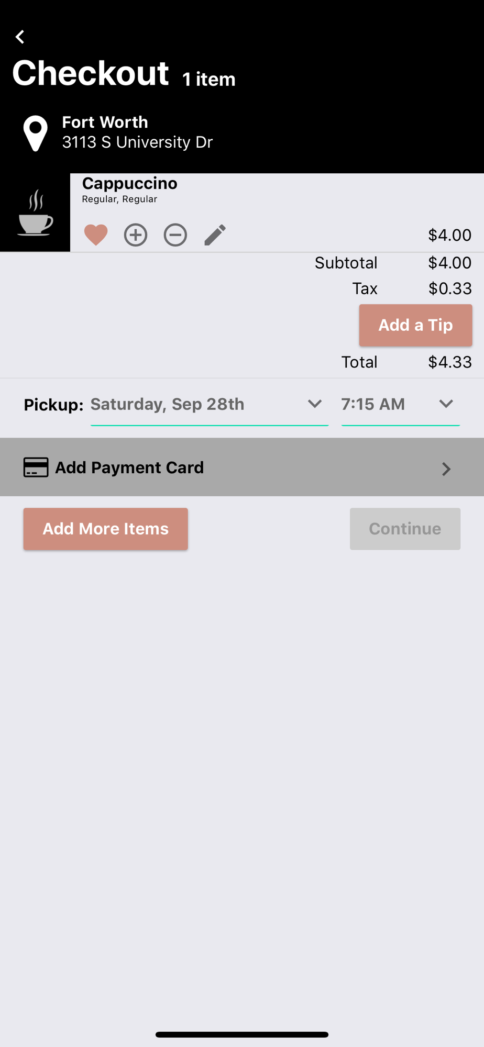Image resolution: width=484 pixels, height=1047 pixels.
Task: Go back using the top-left arrow
Action: click(20, 37)
